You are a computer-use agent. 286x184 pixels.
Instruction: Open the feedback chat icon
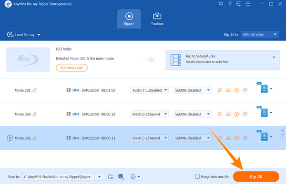[239, 4]
